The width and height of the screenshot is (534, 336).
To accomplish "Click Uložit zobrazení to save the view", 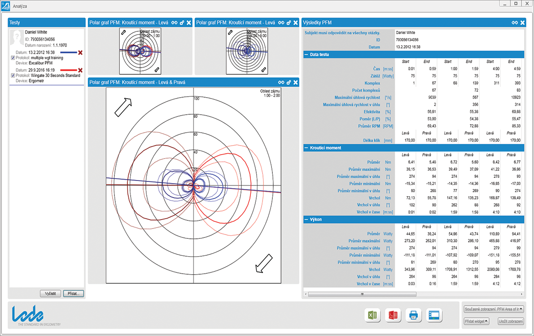I will (510, 321).
